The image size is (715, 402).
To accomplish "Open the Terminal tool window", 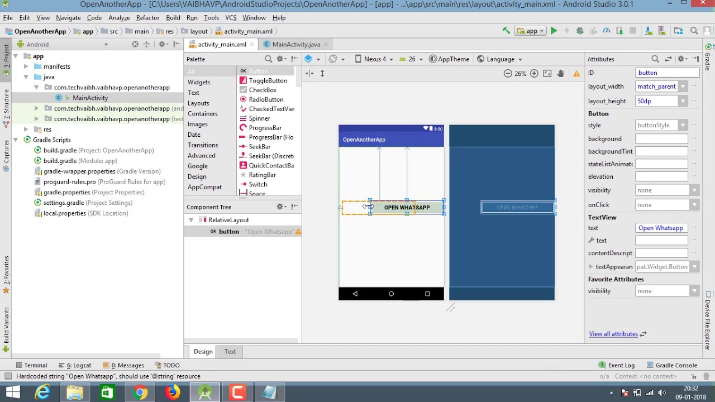I will pos(31,365).
